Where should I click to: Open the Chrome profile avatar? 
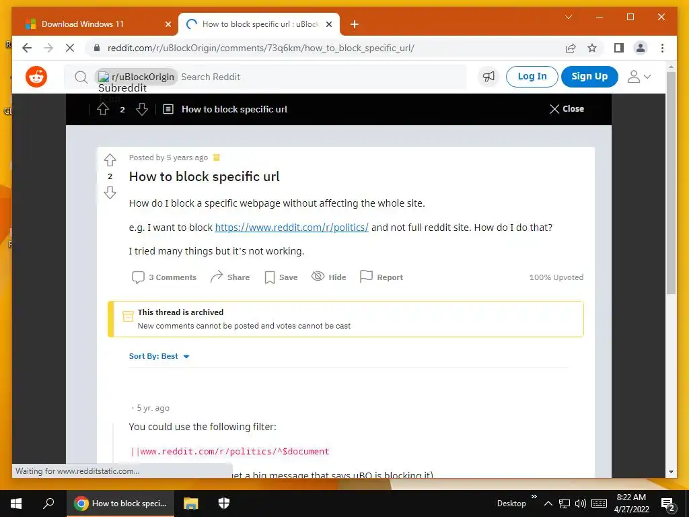click(x=641, y=48)
